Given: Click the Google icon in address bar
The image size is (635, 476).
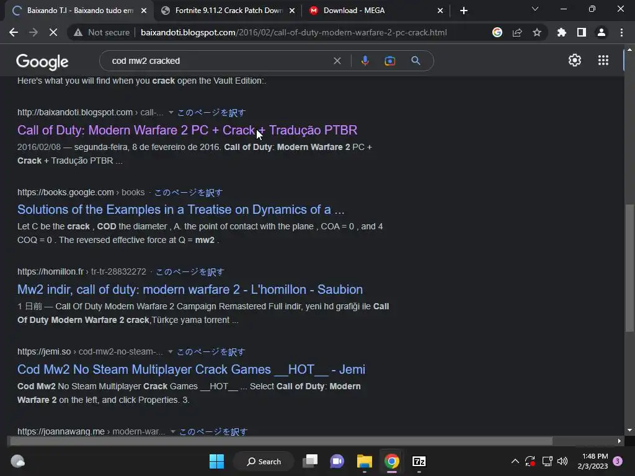Looking at the screenshot, I should coord(497,32).
